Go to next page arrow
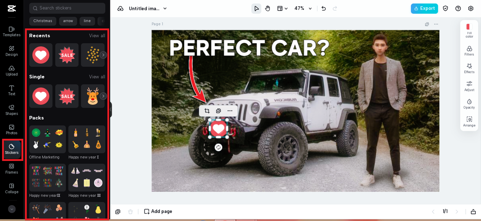 [x=457, y=212]
